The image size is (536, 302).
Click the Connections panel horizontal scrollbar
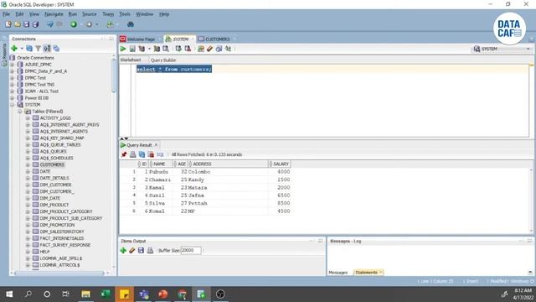[x=59, y=273]
